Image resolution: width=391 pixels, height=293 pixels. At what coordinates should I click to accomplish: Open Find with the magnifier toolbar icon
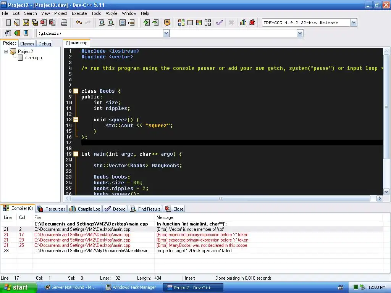coord(102,23)
